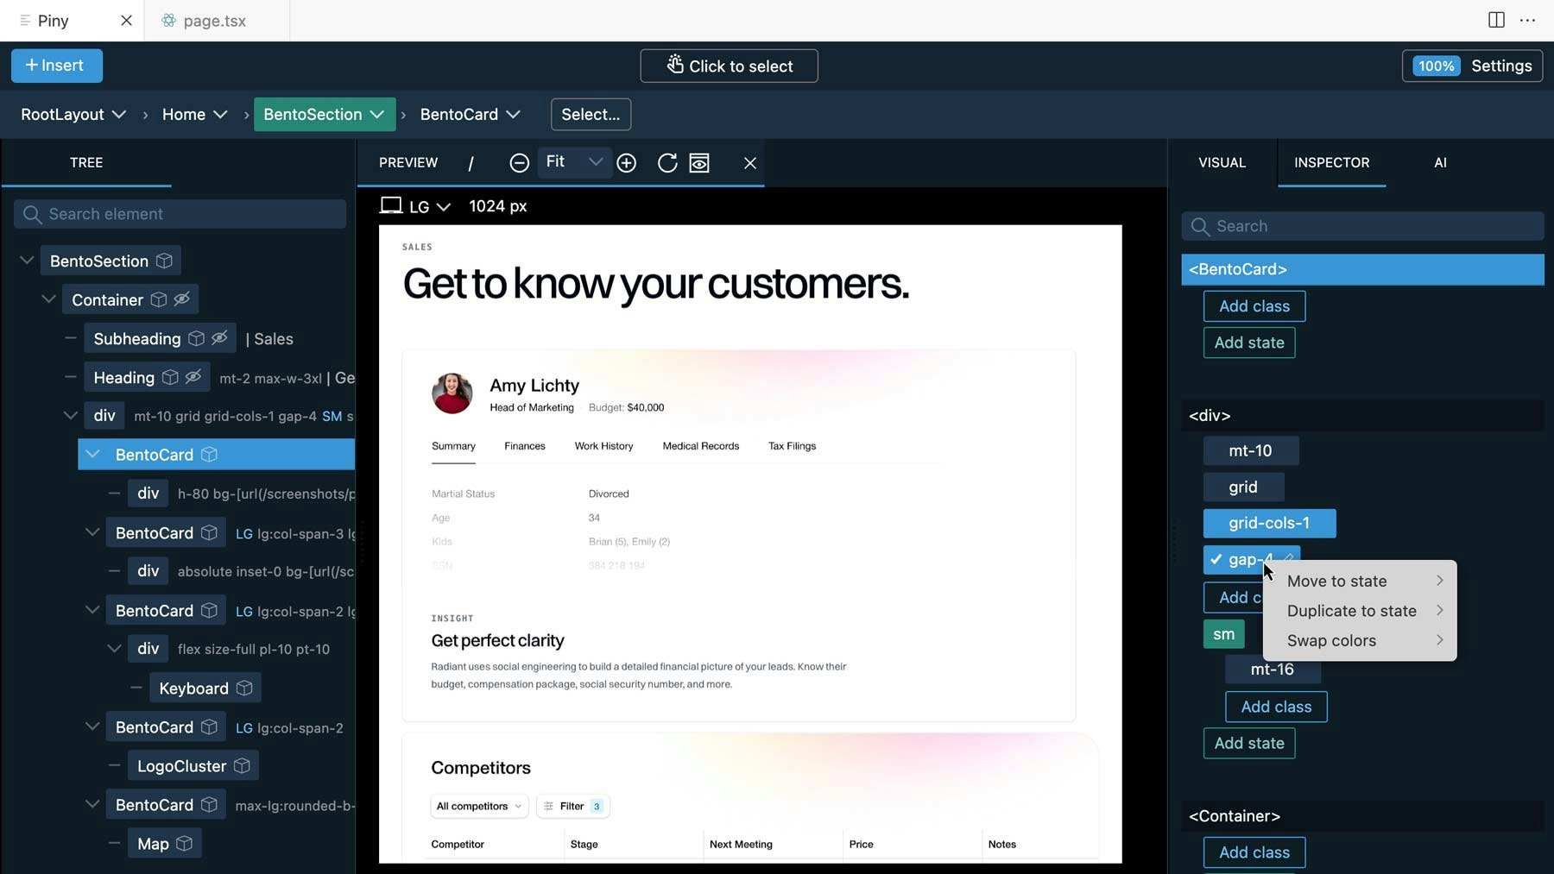Switch to the INSPECTOR tab
Image resolution: width=1554 pixels, height=874 pixels.
(1331, 162)
